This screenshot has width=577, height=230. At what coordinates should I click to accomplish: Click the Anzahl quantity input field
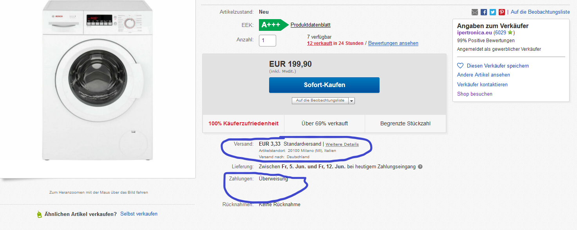[267, 41]
